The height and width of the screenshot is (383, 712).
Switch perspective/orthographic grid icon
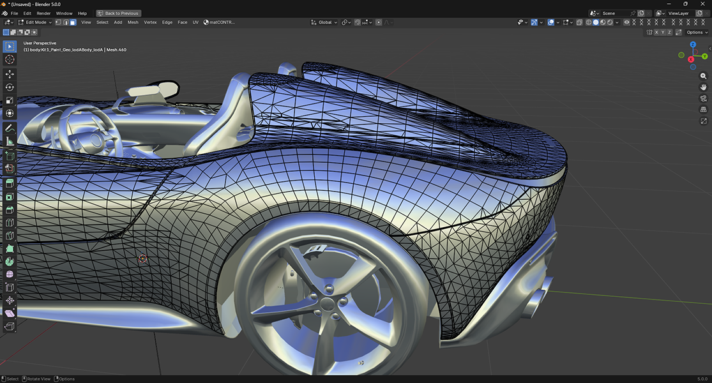pyautogui.click(x=703, y=109)
